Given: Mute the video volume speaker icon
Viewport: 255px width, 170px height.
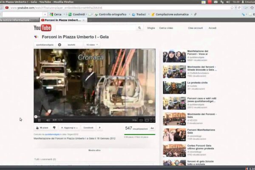Looking at the screenshot, I should click(x=47, y=120).
